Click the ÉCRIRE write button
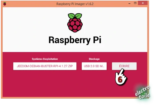Image resolution: width=157 pixels, height=107 pixels. (x=124, y=66)
